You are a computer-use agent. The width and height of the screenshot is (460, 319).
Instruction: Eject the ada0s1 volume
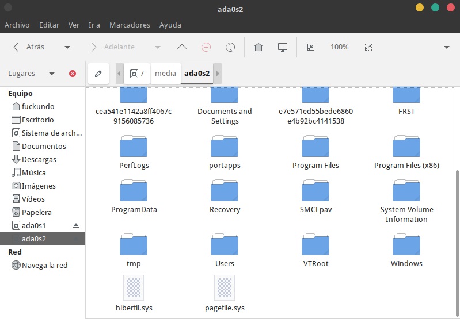coord(76,225)
